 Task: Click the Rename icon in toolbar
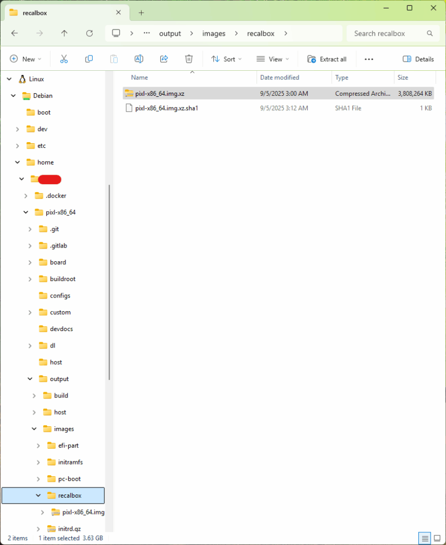pos(139,59)
